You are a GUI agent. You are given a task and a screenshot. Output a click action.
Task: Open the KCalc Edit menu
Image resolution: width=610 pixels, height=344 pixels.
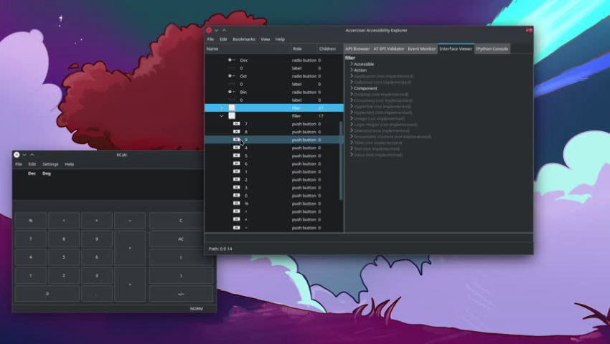click(x=32, y=164)
